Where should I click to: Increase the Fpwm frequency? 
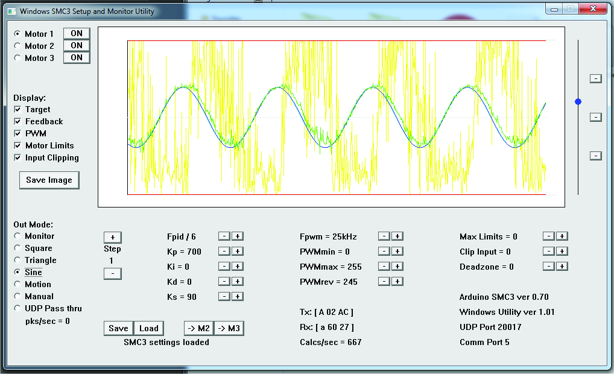coord(397,236)
